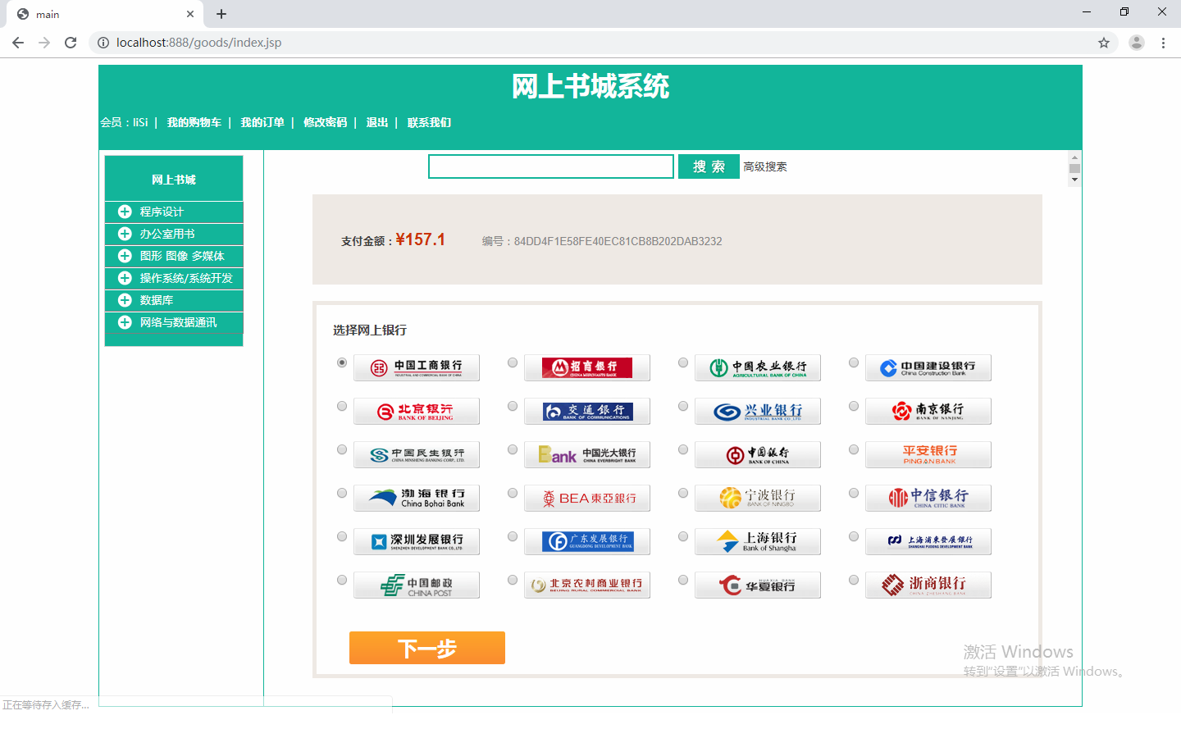Toggle the ICBC radio button

pos(342,362)
